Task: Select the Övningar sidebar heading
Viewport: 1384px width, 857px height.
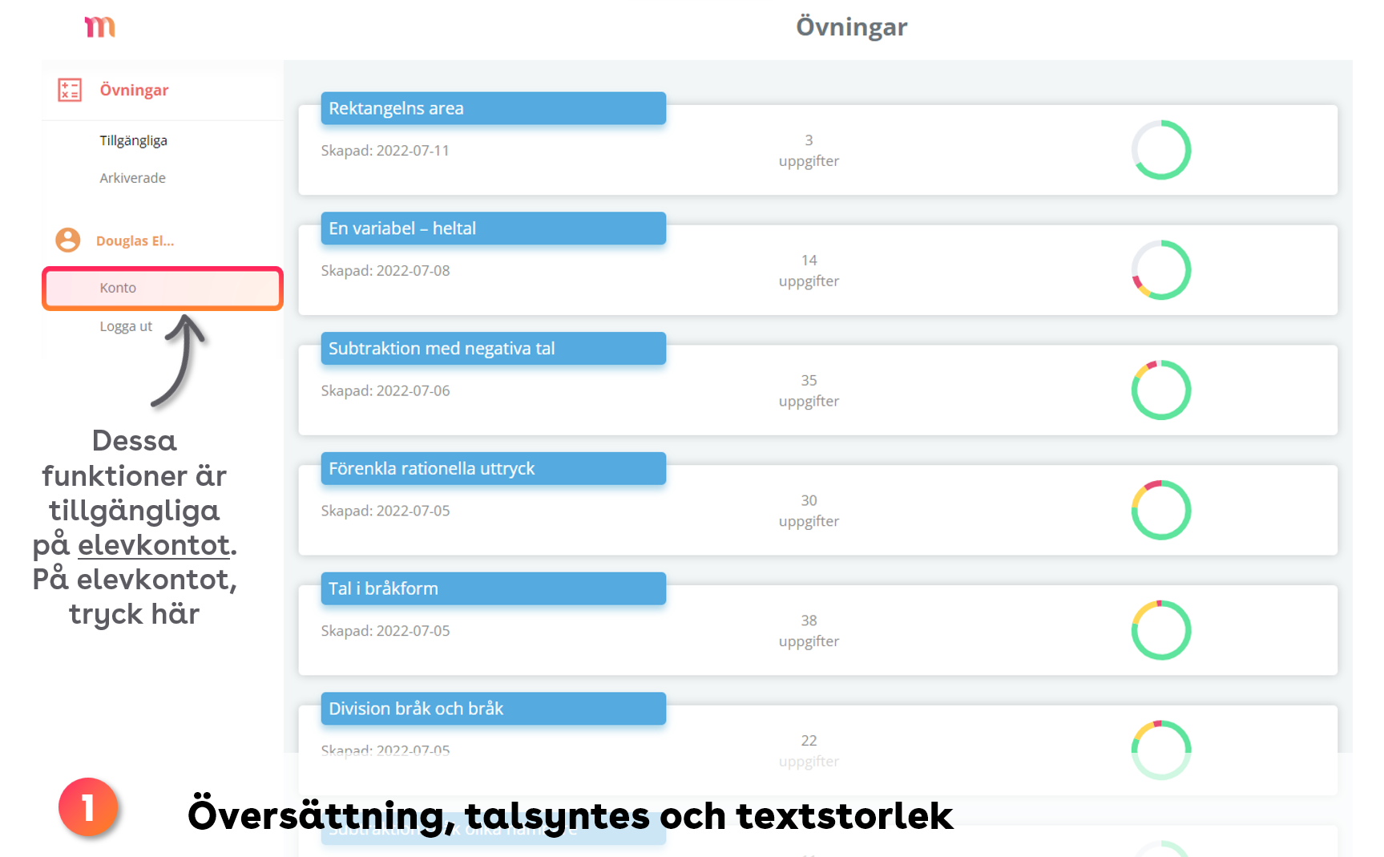Action: (134, 90)
